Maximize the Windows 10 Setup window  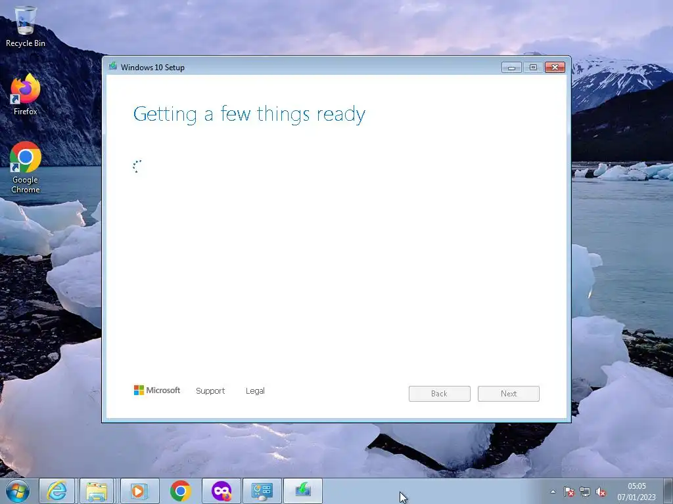(x=533, y=68)
